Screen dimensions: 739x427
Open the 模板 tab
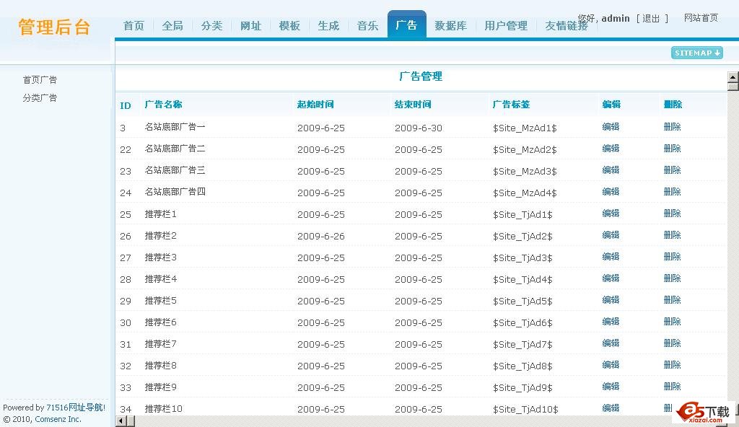289,25
